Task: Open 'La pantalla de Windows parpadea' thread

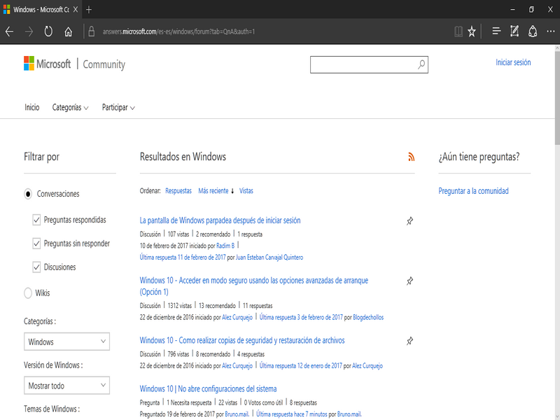Action: (220, 220)
